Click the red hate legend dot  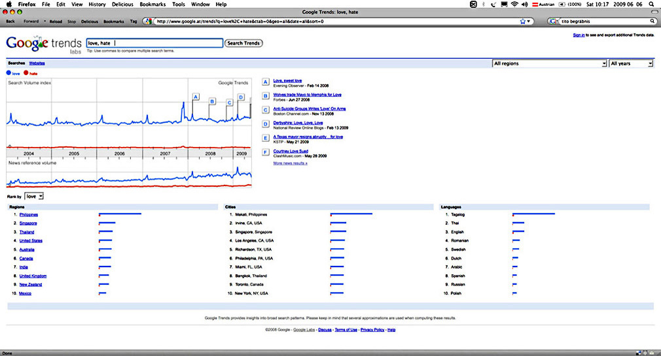point(26,73)
